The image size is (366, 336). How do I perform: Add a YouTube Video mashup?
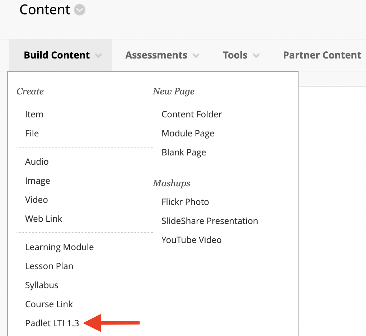[x=191, y=240]
